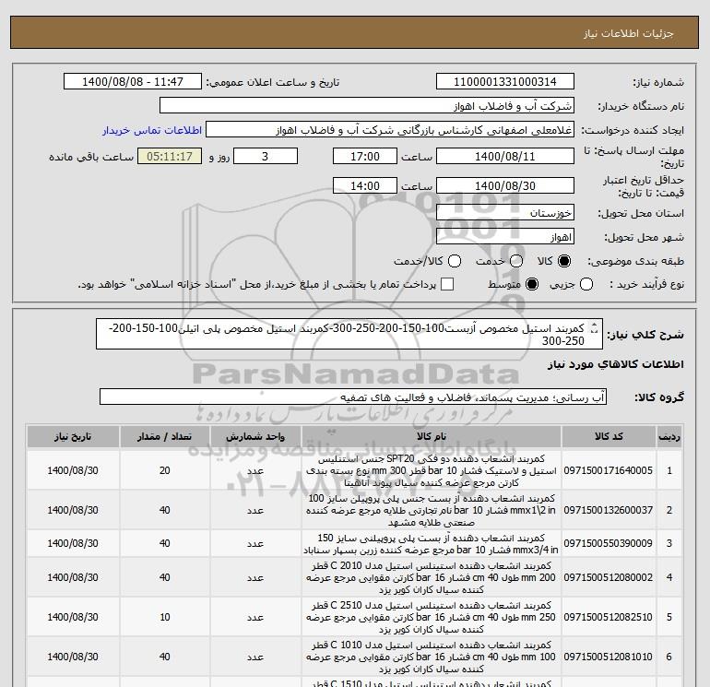Click the remaining days field showing 3
This screenshot has height=687, width=710.
265,156
